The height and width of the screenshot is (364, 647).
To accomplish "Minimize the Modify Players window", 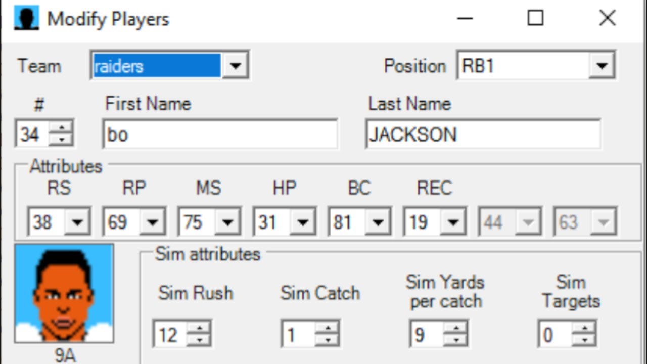I will [465, 19].
